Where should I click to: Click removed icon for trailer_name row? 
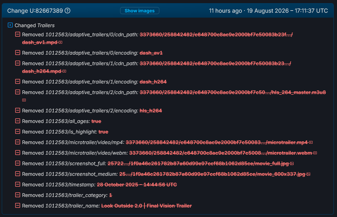coord(18,205)
